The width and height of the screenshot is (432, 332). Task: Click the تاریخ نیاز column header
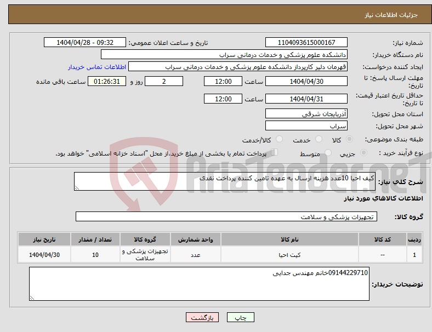tap(44, 239)
